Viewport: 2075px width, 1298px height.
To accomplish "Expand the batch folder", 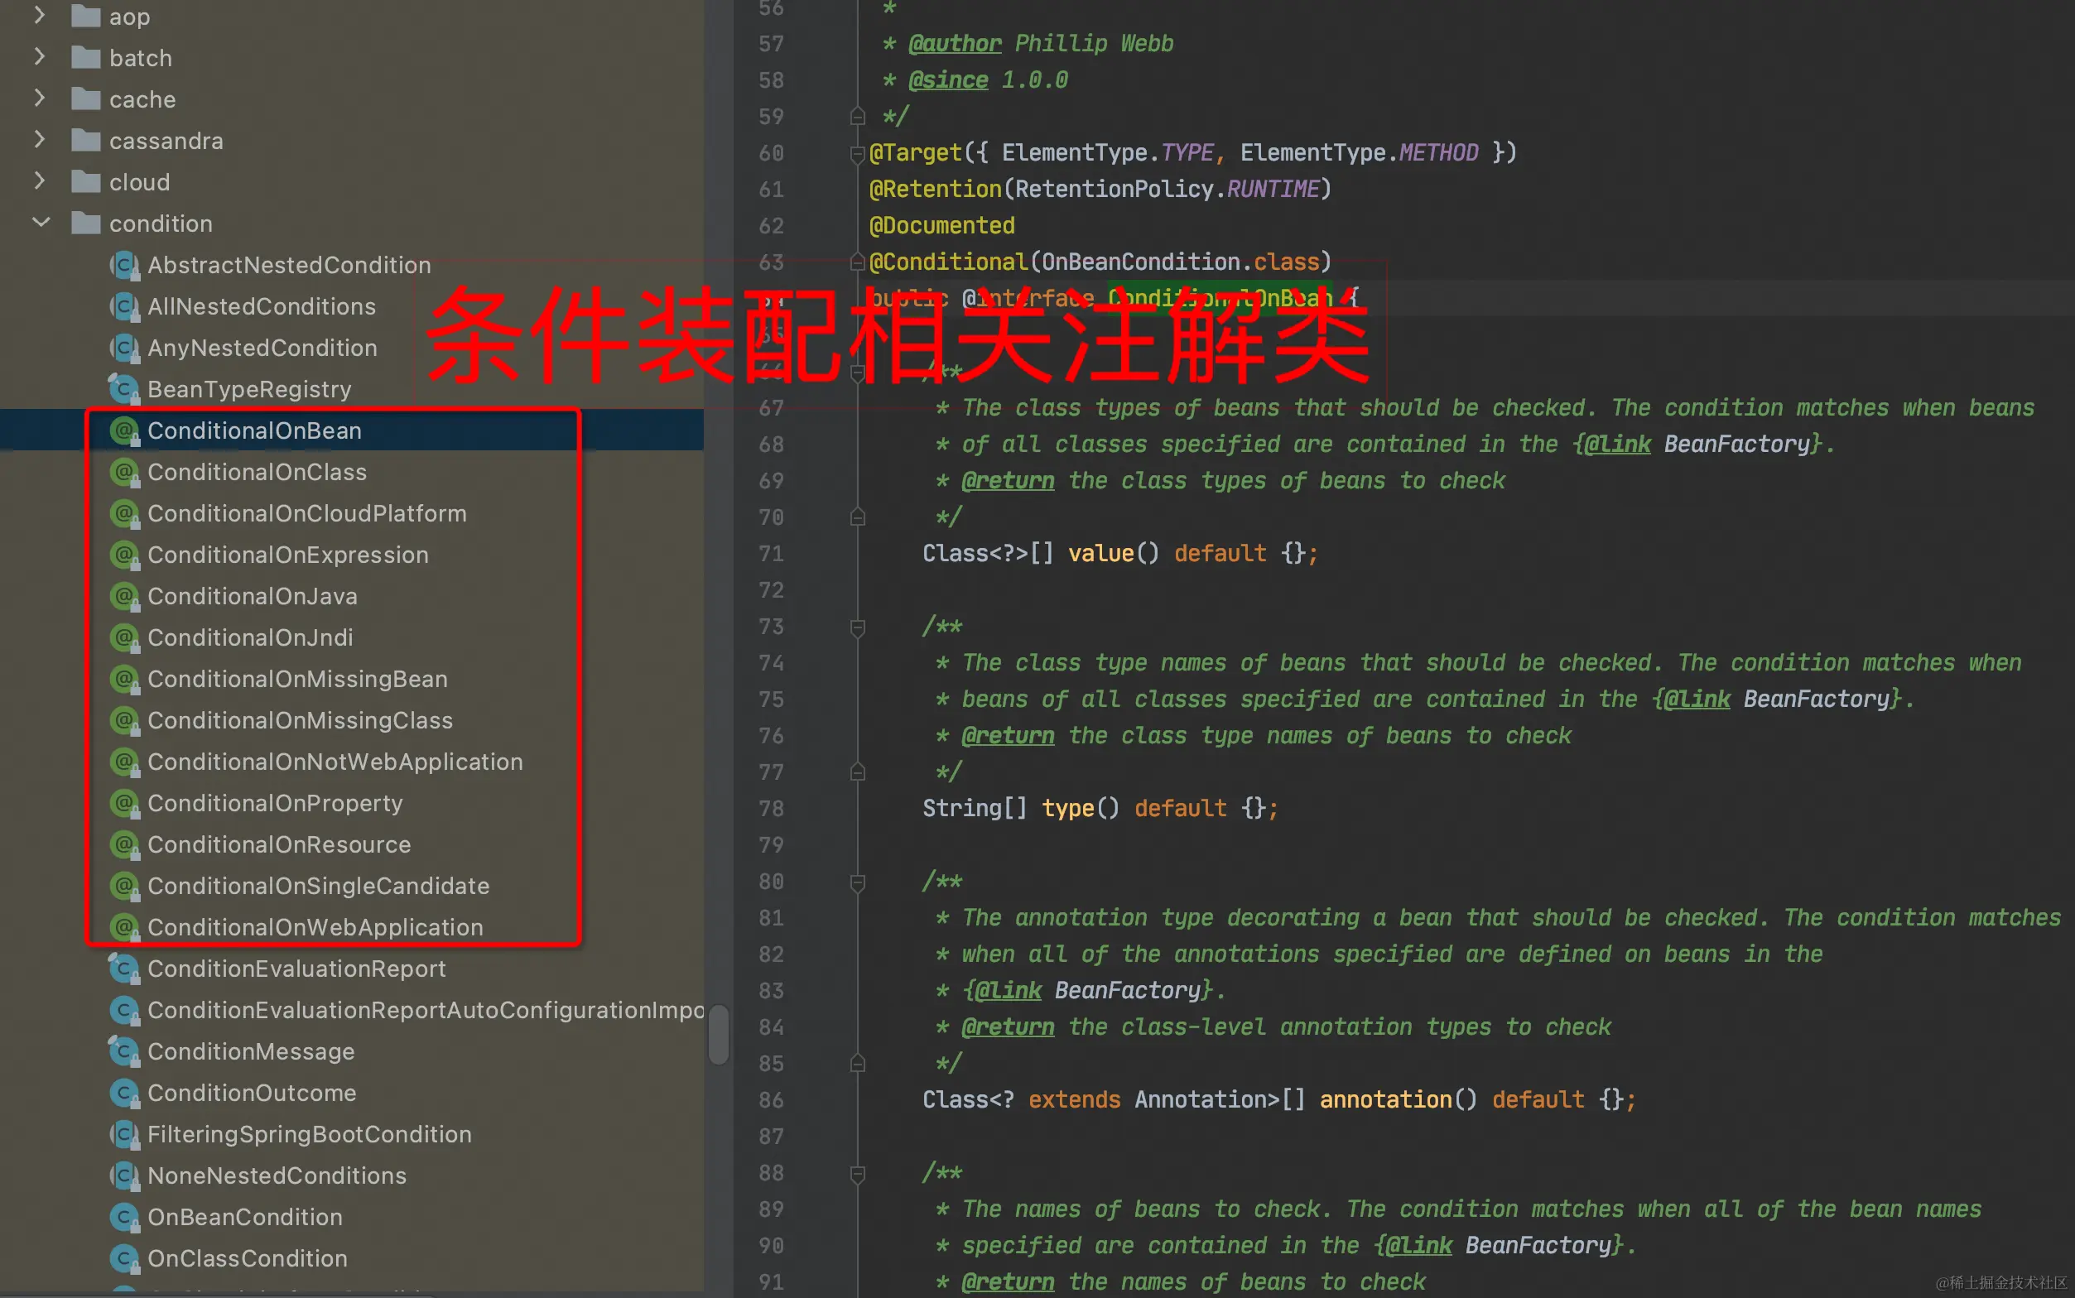I will tap(41, 57).
